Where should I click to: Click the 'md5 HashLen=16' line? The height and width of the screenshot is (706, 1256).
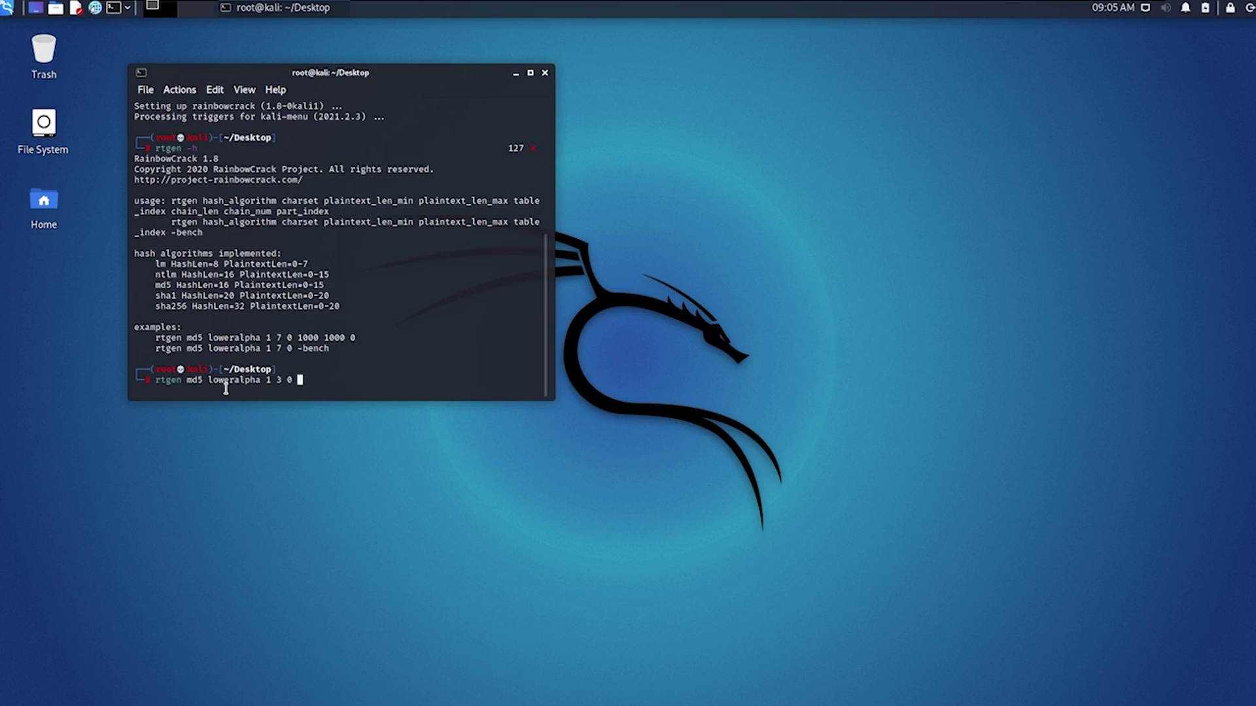tap(239, 285)
